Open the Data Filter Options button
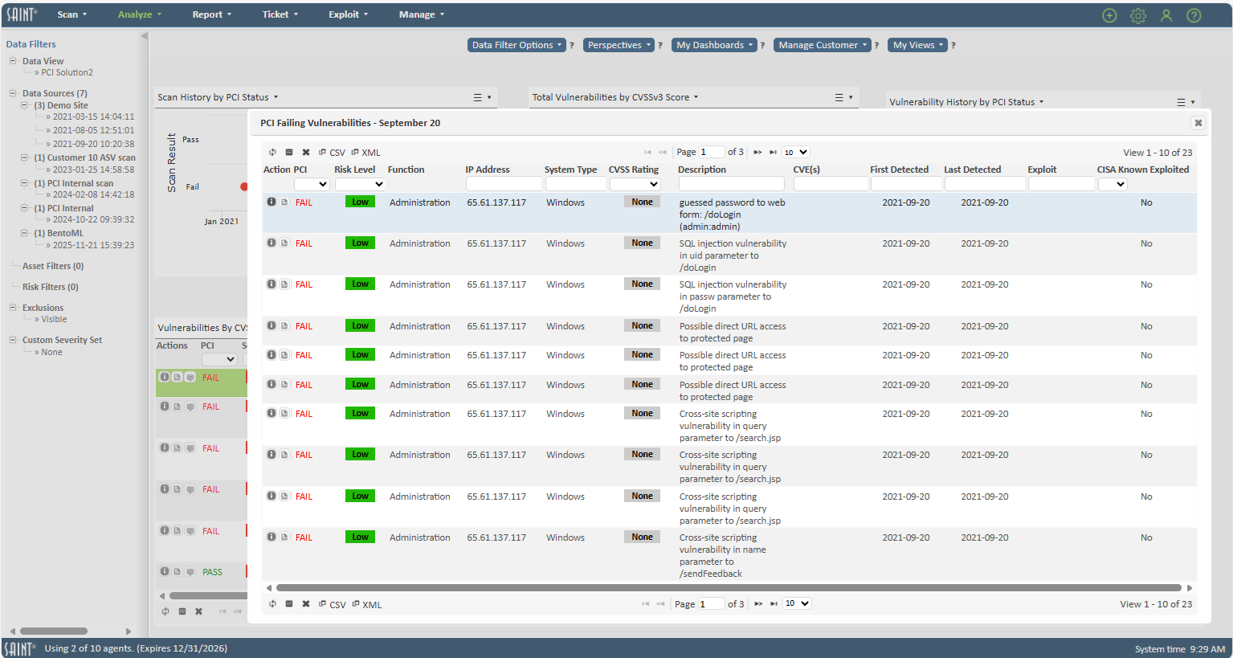This screenshot has height=658, width=1233. [516, 45]
